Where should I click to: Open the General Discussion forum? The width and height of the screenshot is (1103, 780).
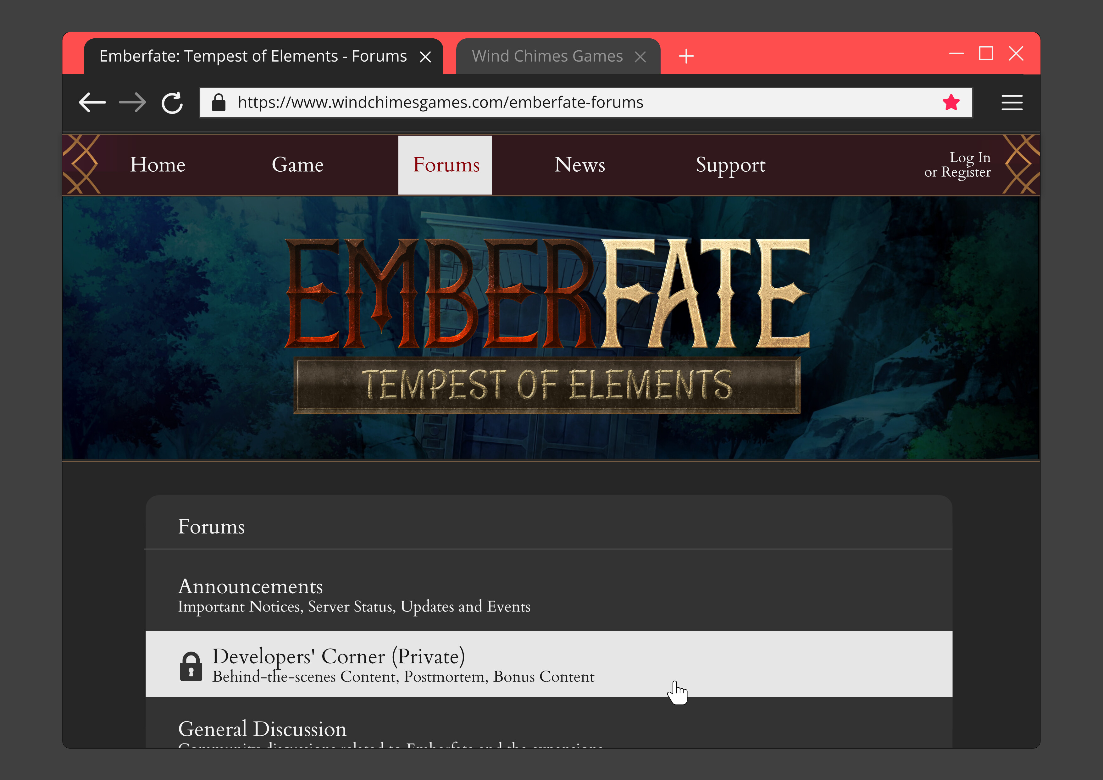coord(262,729)
